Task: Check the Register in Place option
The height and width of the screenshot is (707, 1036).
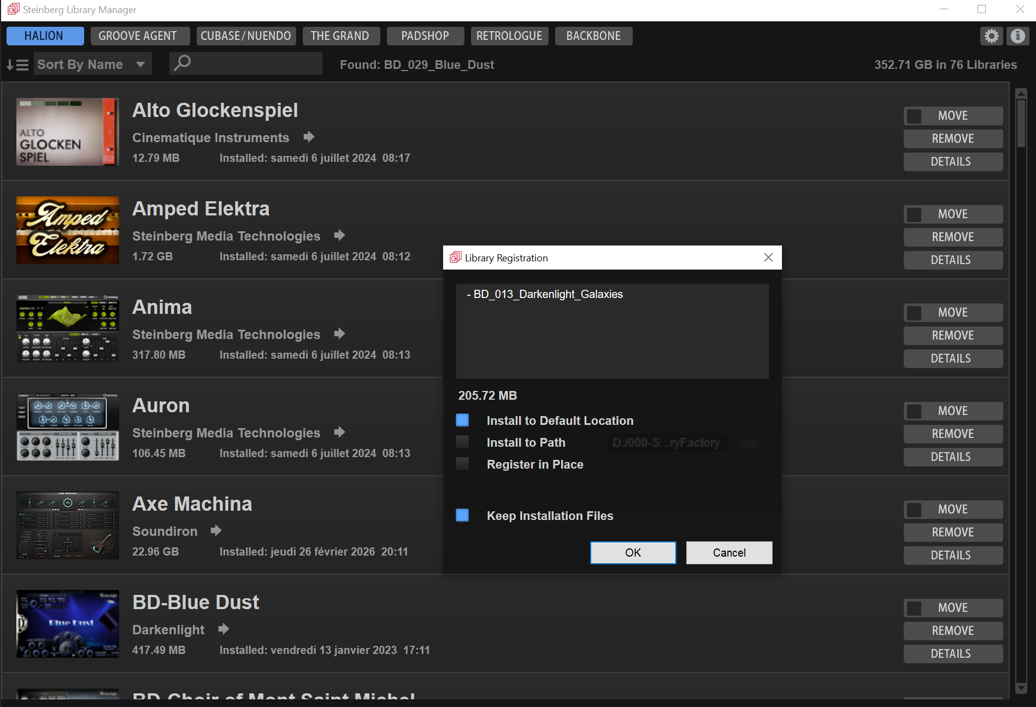Action: click(x=462, y=464)
